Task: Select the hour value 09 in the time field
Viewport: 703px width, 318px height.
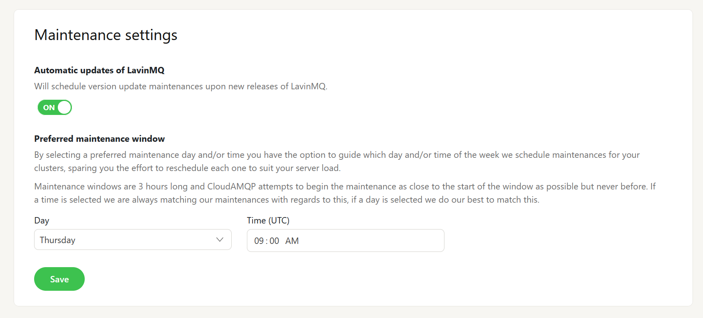Action: pos(259,241)
